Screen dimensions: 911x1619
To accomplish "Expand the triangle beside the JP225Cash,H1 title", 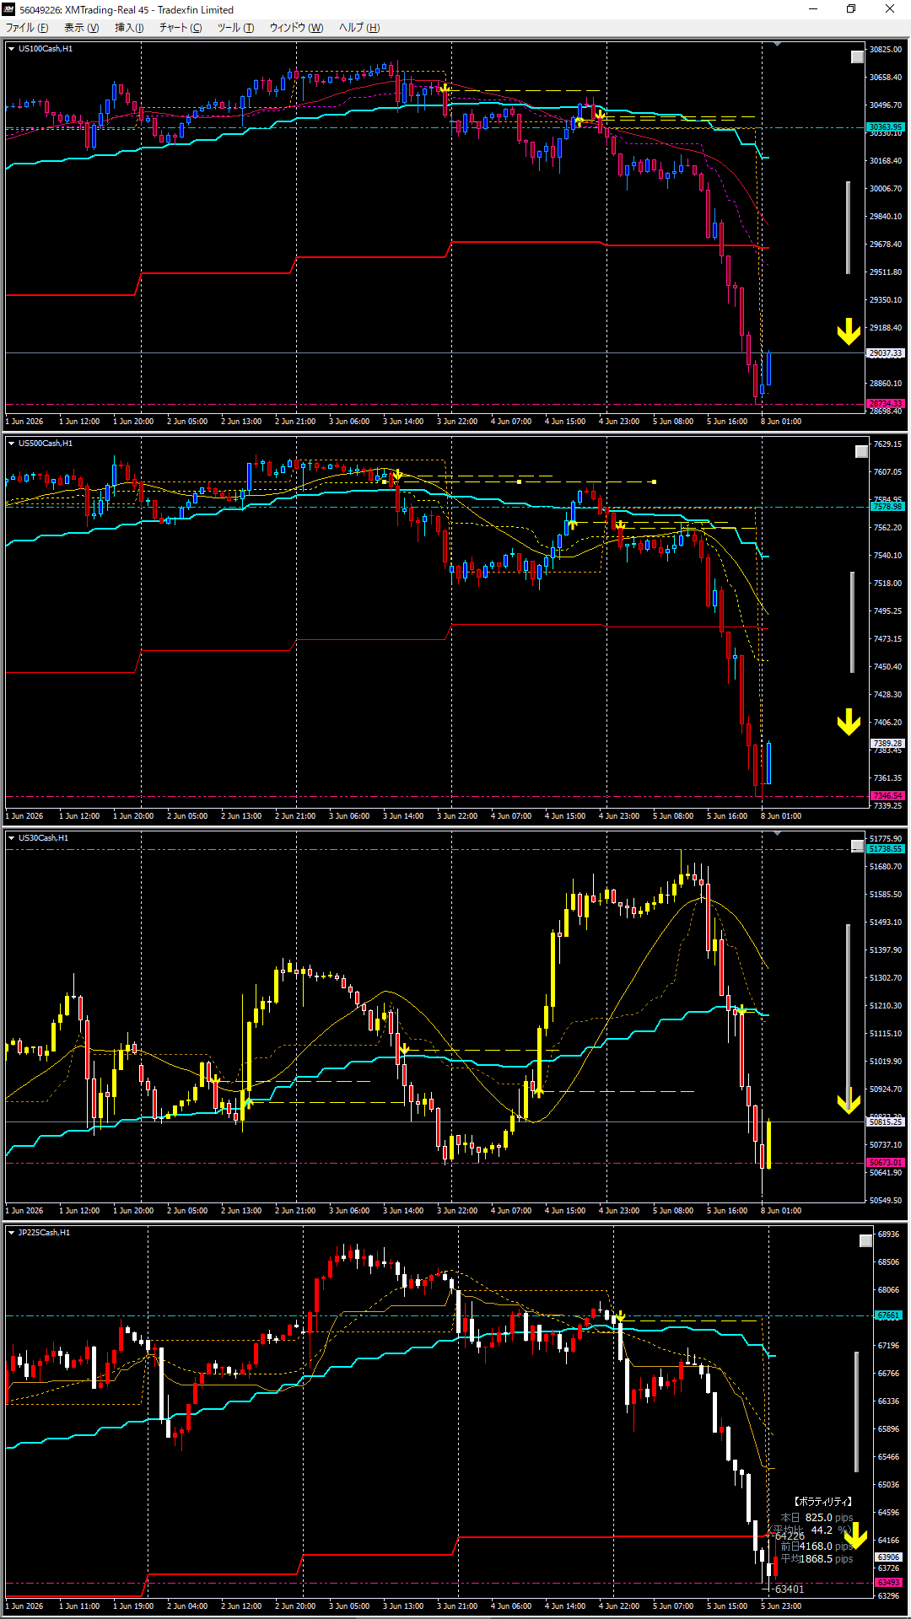I will [11, 1233].
